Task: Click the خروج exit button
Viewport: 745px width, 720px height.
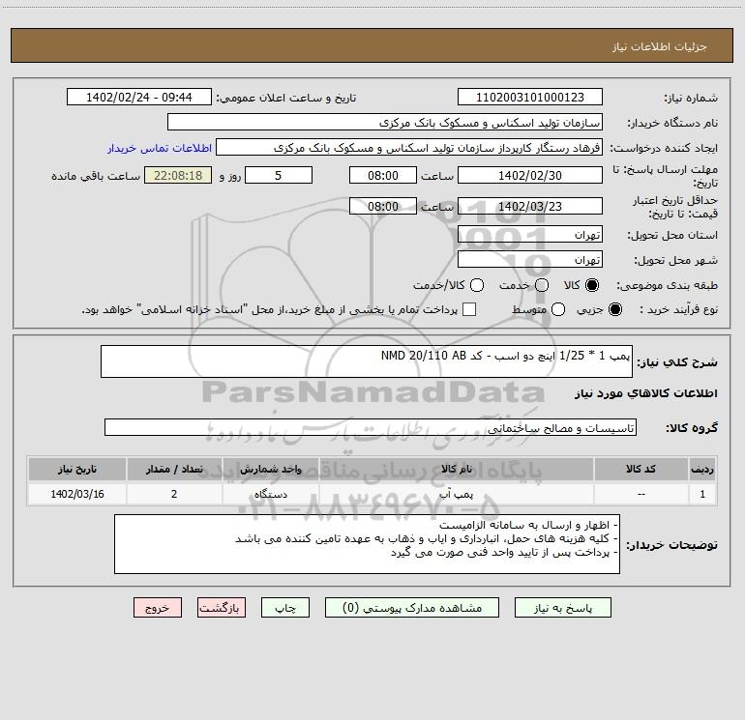Action: (x=158, y=608)
